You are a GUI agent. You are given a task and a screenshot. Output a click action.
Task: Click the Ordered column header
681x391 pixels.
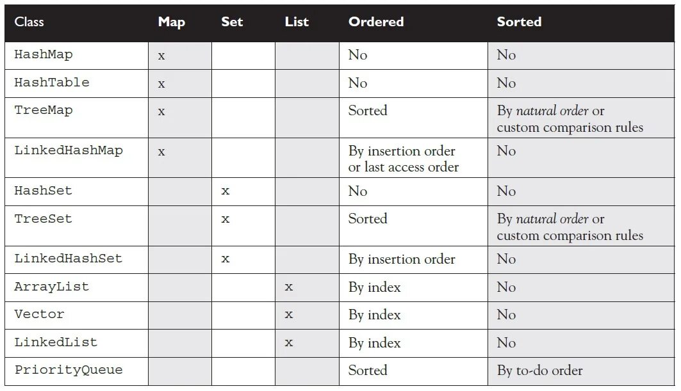pyautogui.click(x=376, y=22)
